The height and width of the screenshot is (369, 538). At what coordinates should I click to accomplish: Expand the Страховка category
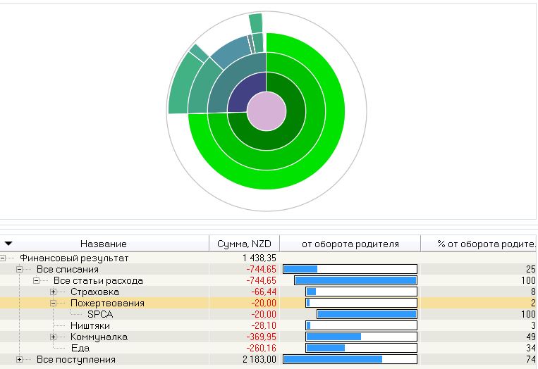click(x=54, y=292)
